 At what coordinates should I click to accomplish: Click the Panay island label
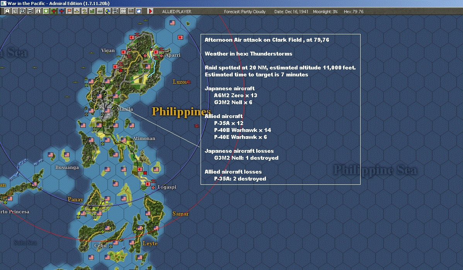tap(75, 199)
